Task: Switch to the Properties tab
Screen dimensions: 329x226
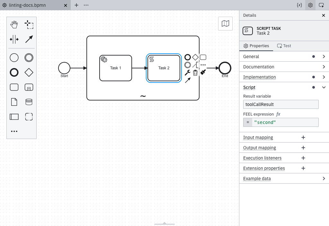Action: pyautogui.click(x=256, y=46)
